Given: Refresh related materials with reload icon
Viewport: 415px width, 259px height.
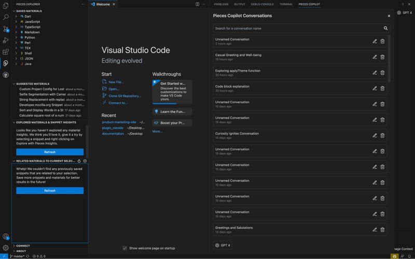Looking at the screenshot, I should tap(79, 161).
